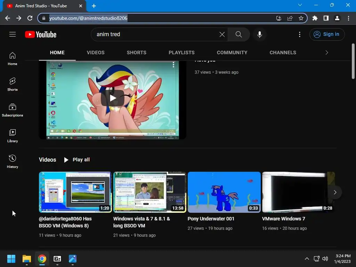View site lock information
Viewport: 356px width, 267px height.
point(44,18)
